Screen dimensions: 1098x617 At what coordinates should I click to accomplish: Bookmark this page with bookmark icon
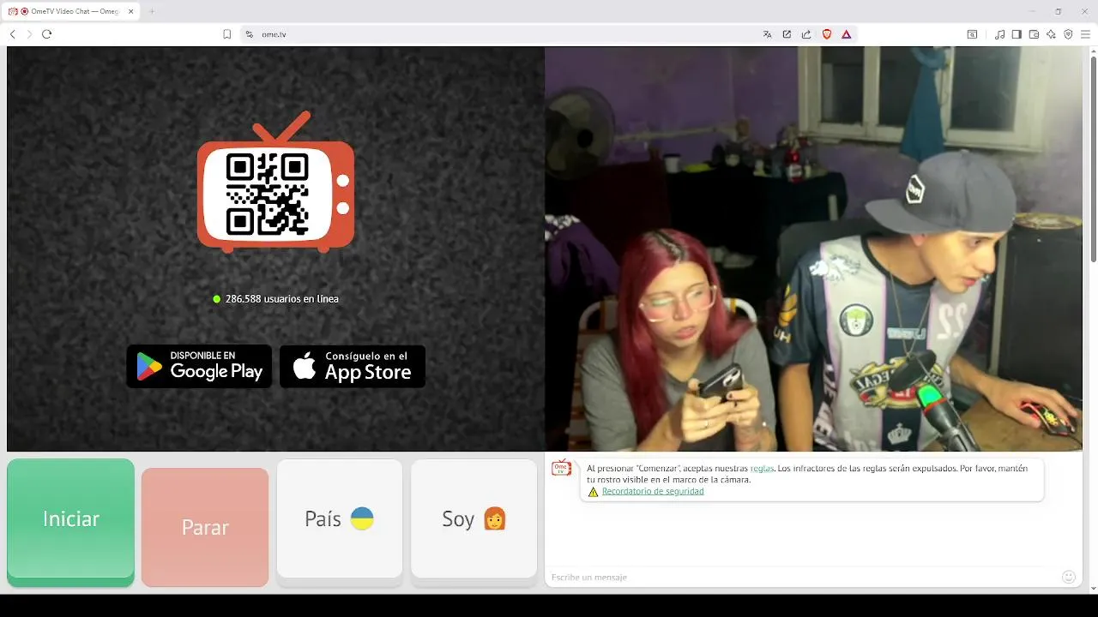pyautogui.click(x=227, y=34)
